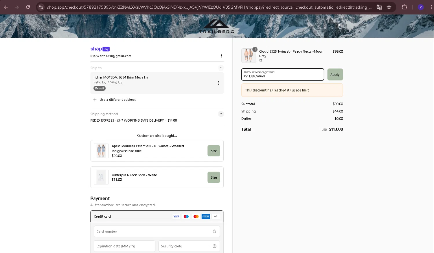Screen dimensions: 434x253
Task: Choose size for Underpin 6 Pack Sock
Action: 214,177
